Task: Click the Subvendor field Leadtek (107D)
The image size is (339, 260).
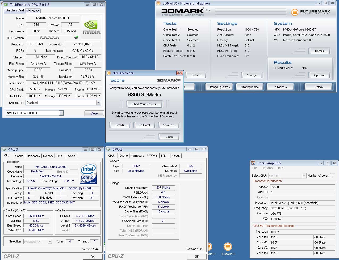Action: click(x=83, y=44)
